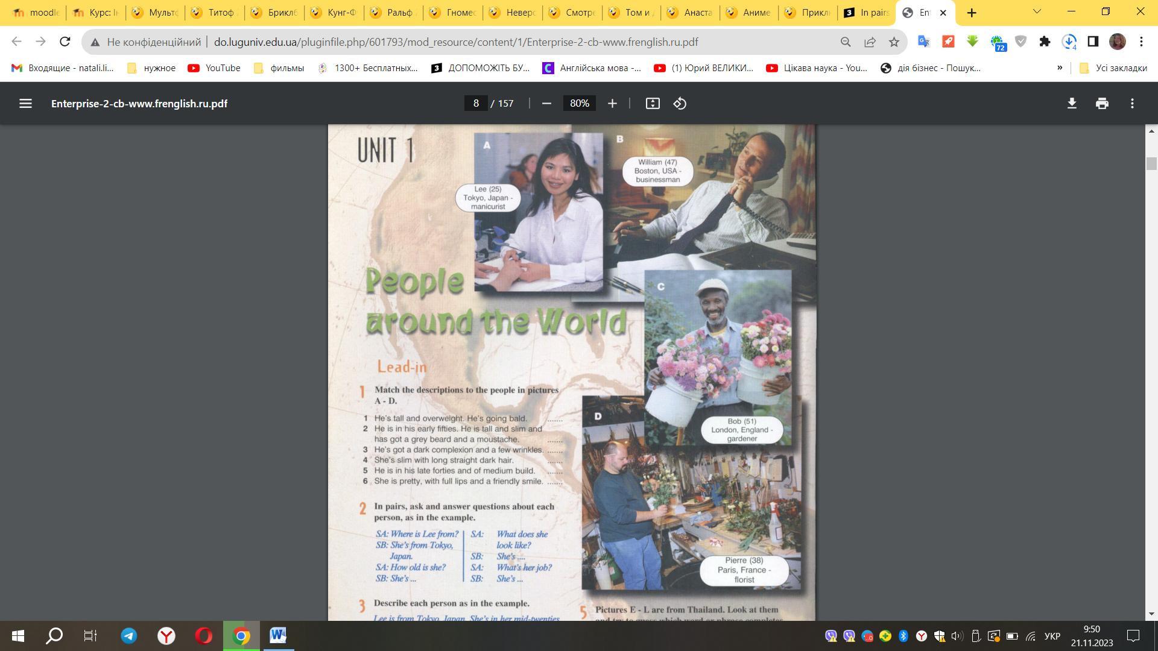This screenshot has width=1158, height=651.
Task: Zoom out the PDF with minus button
Action: click(x=546, y=104)
